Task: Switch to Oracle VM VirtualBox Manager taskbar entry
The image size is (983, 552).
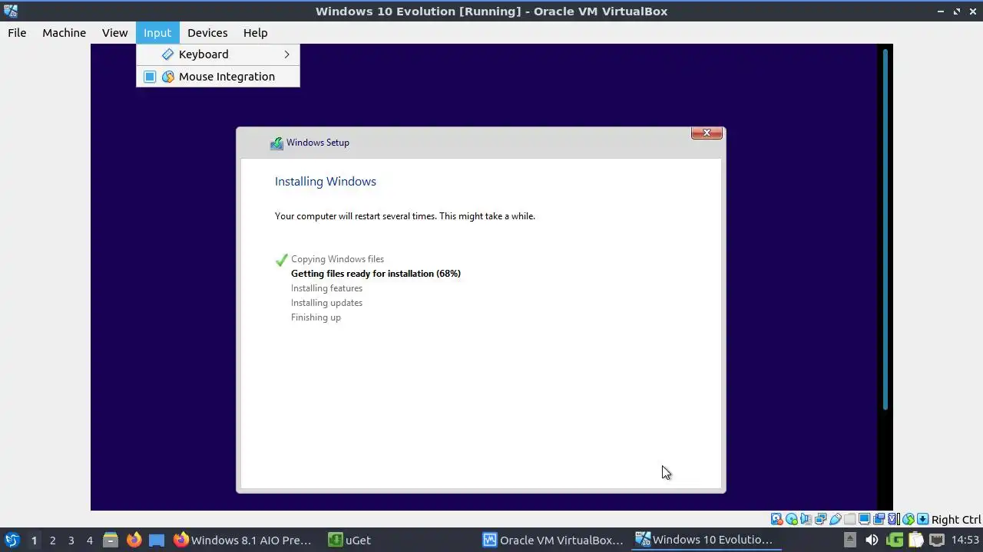Action: pyautogui.click(x=553, y=540)
